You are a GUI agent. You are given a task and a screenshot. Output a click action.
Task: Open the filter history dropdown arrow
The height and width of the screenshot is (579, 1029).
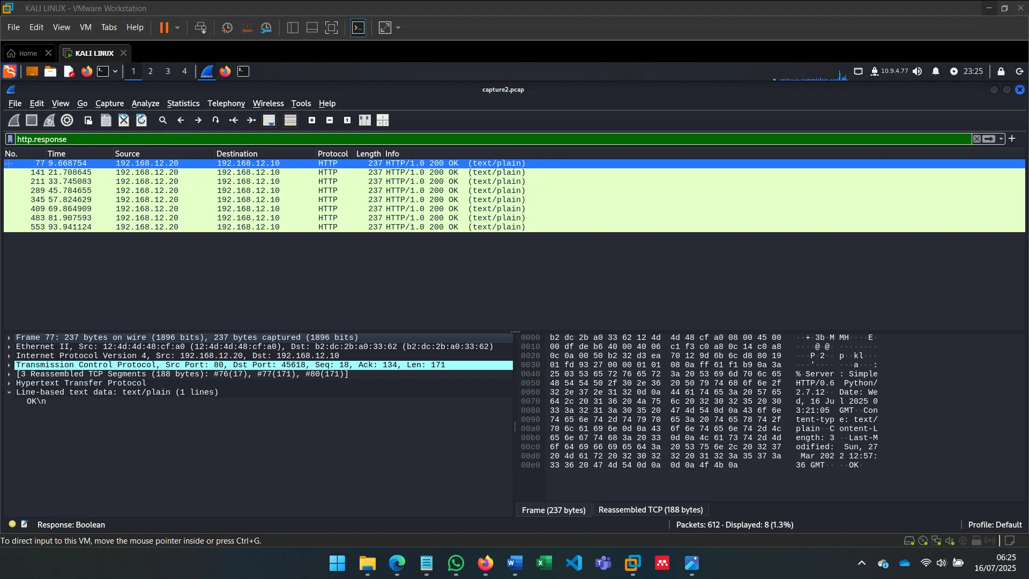[1000, 139]
